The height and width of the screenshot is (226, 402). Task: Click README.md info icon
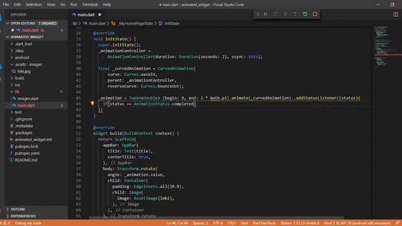pos(11,160)
